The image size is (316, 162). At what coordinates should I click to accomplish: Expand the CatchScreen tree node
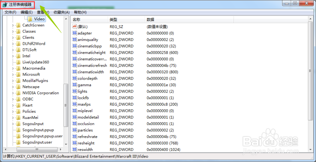[13, 25]
